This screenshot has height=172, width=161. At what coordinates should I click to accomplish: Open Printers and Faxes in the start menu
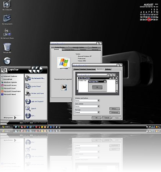click(x=35, y=93)
